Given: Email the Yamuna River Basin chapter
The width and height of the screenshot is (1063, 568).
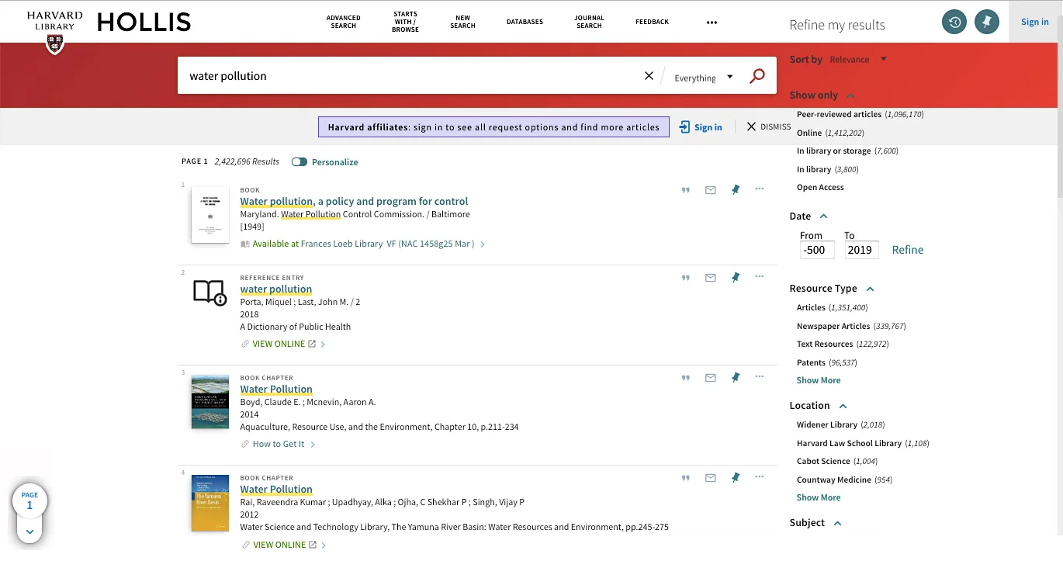Looking at the screenshot, I should (710, 478).
